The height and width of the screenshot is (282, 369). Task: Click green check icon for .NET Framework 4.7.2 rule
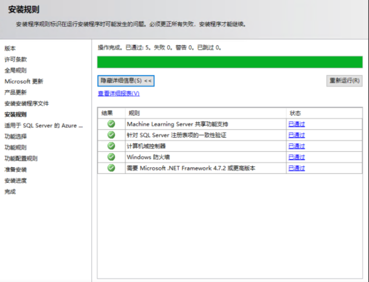[x=111, y=168]
